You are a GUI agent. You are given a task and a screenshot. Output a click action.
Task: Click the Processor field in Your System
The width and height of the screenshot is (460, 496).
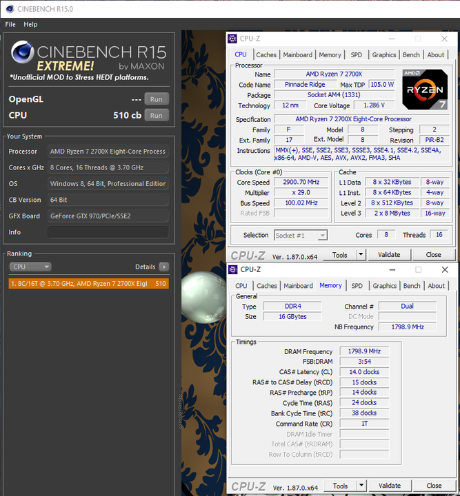click(108, 151)
